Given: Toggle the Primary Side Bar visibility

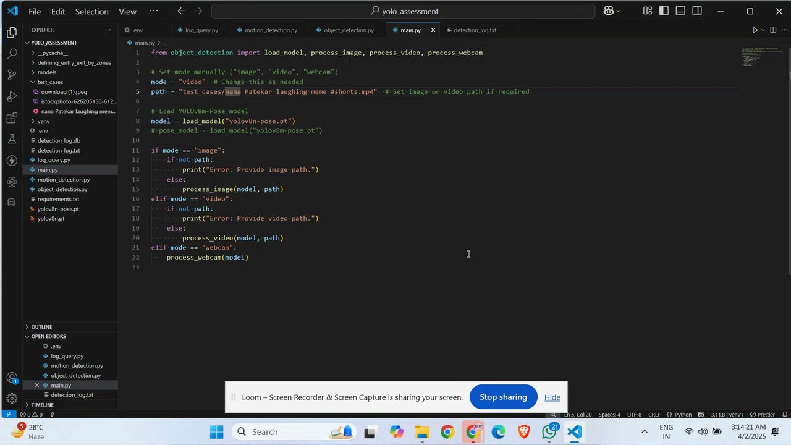Looking at the screenshot, I should [x=664, y=11].
